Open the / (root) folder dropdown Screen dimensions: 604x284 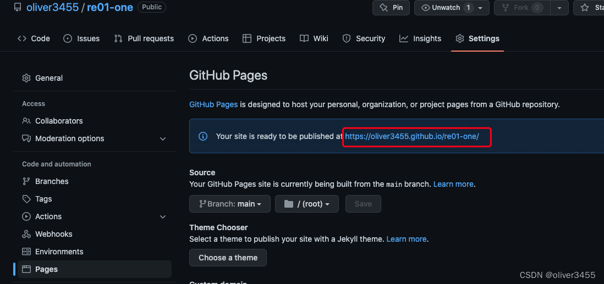point(306,204)
